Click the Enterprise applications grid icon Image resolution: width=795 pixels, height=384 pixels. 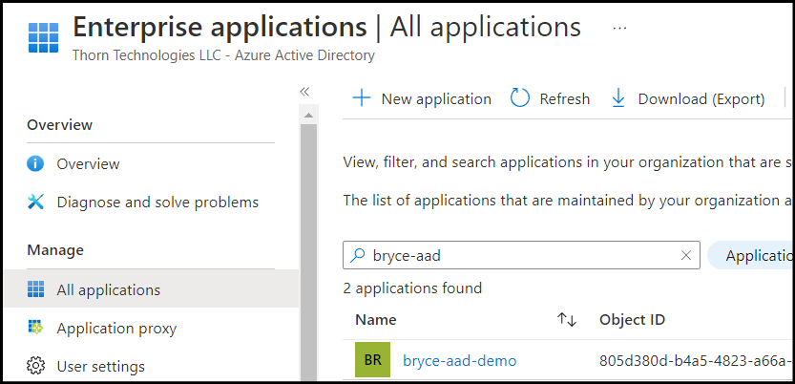coord(43,37)
